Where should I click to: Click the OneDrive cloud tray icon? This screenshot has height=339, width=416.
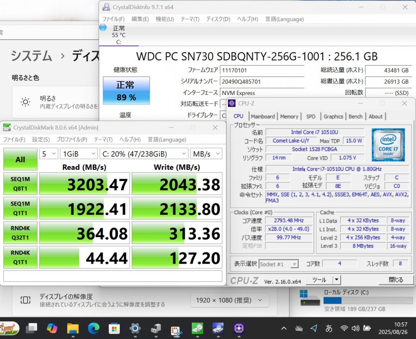(x=299, y=329)
